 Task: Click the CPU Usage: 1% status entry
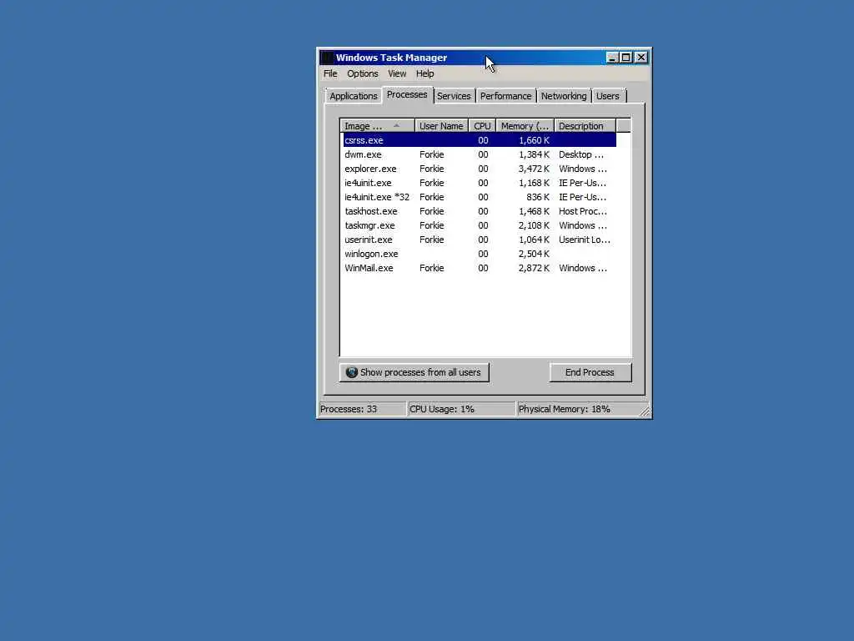point(461,409)
